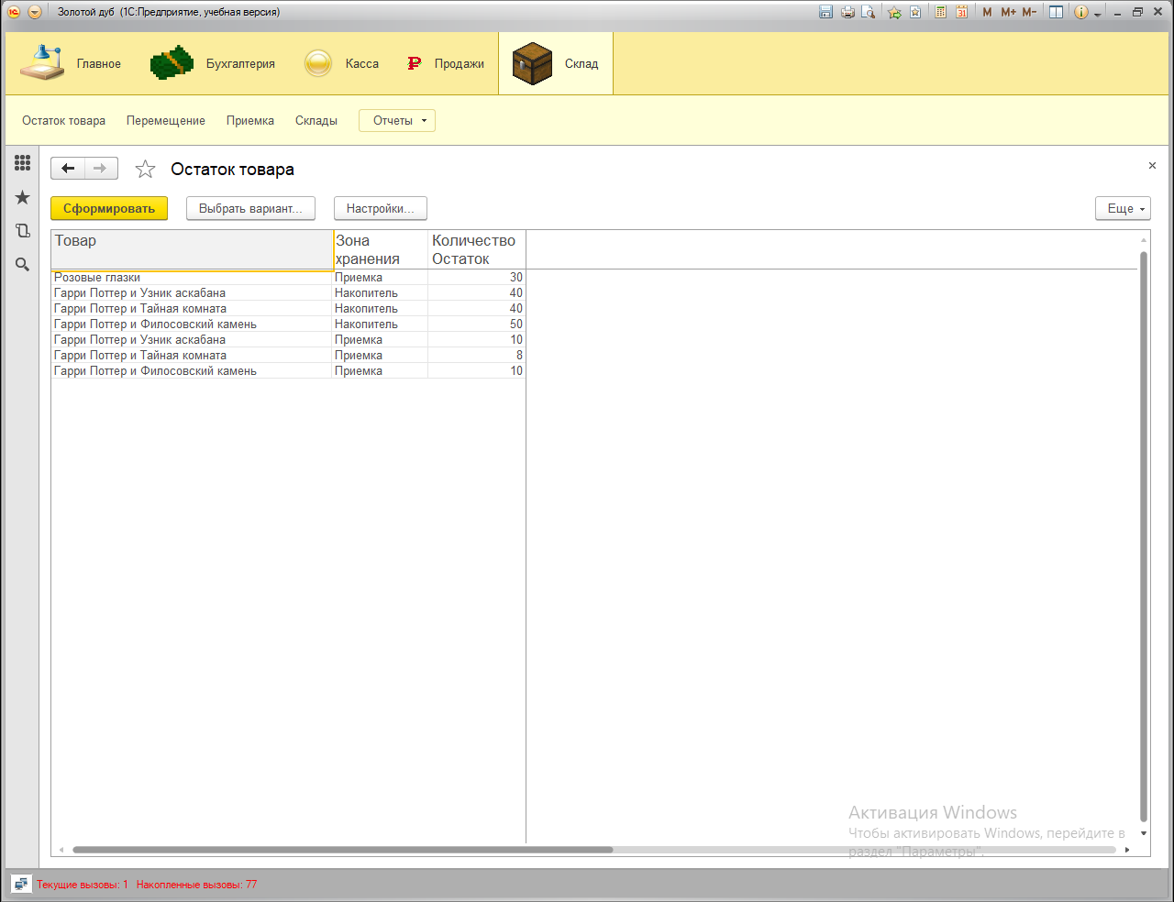Image resolution: width=1174 pixels, height=902 pixels.
Task: Click the M memory button
Action: 987,12
